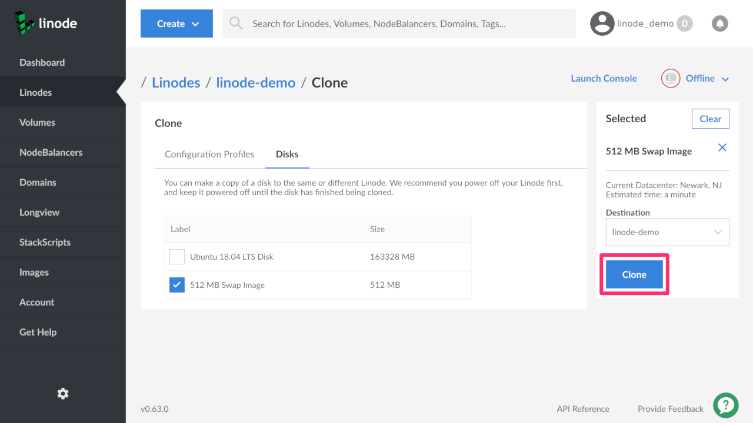The width and height of the screenshot is (753, 423).
Task: Click the Offline server status icon
Action: (x=671, y=78)
